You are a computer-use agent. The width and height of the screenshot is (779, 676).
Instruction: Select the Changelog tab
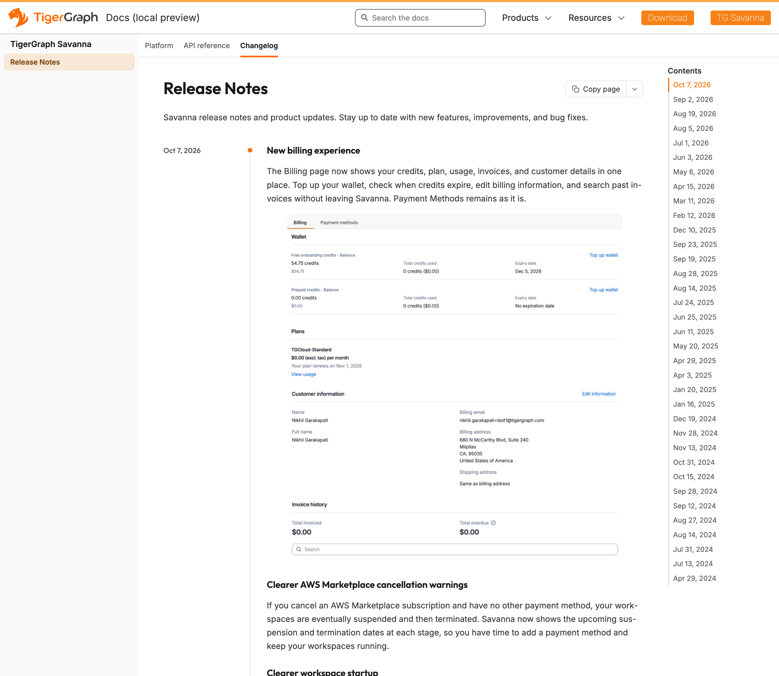259,46
